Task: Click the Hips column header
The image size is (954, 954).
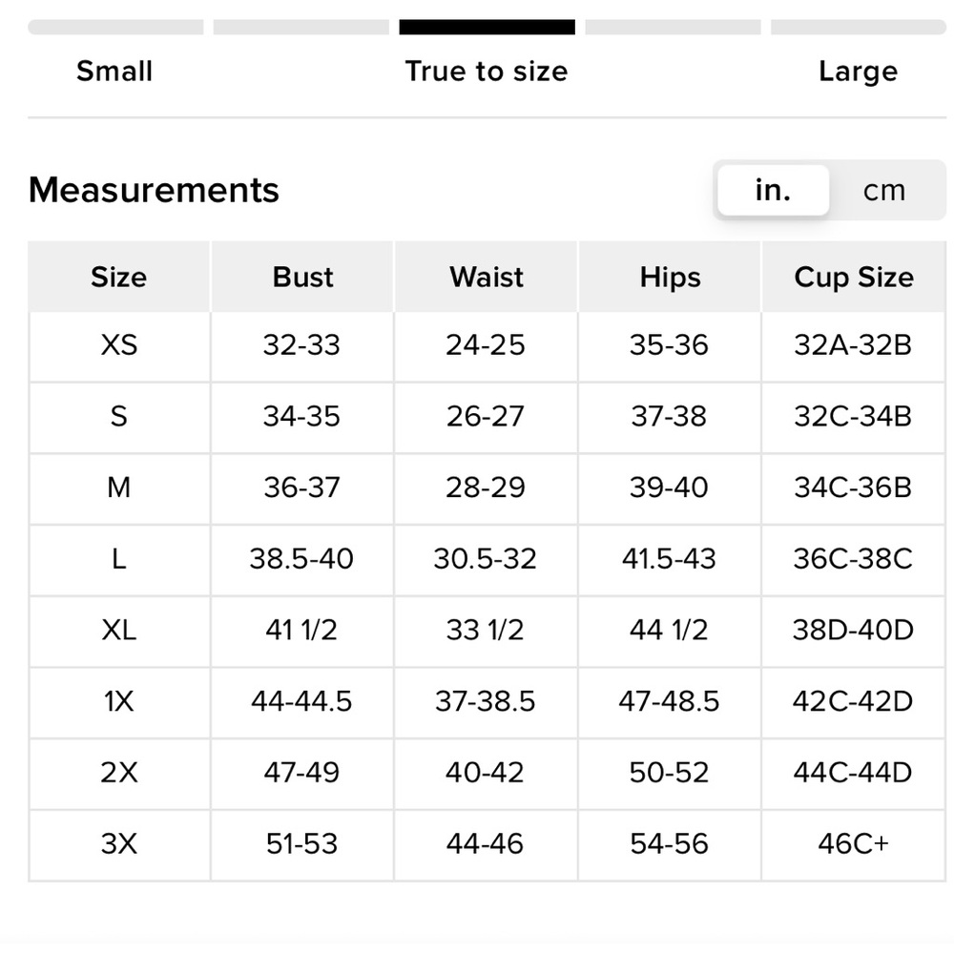Action: (x=670, y=277)
